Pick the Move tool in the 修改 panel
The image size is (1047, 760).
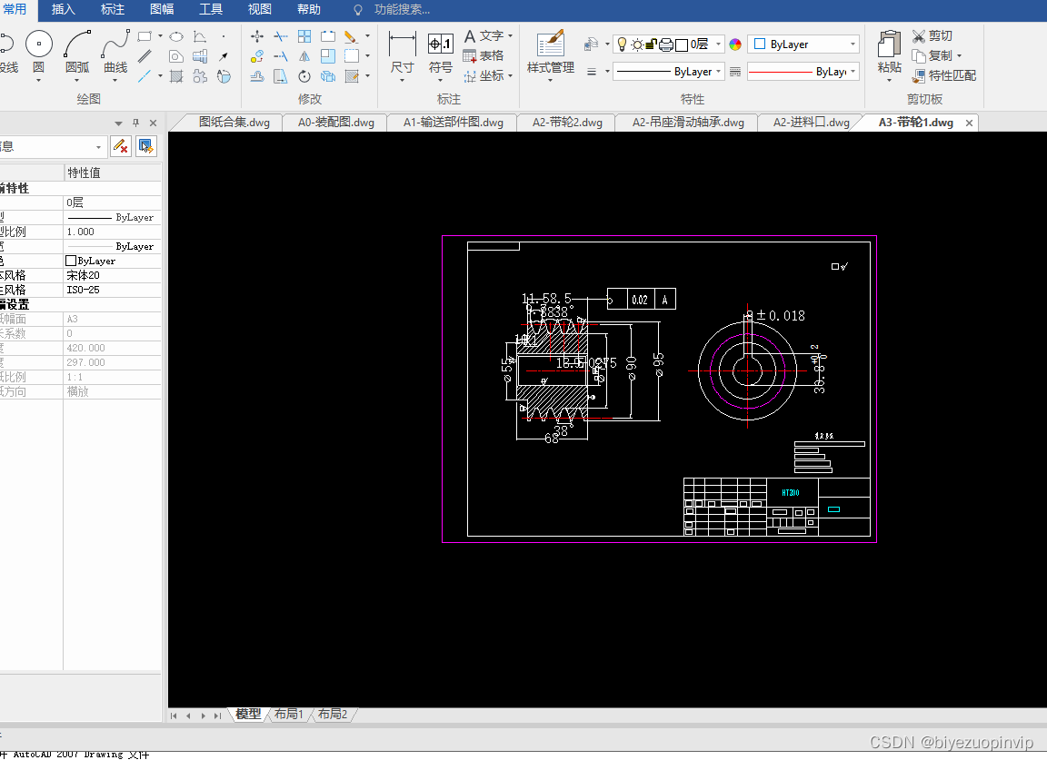click(x=257, y=36)
